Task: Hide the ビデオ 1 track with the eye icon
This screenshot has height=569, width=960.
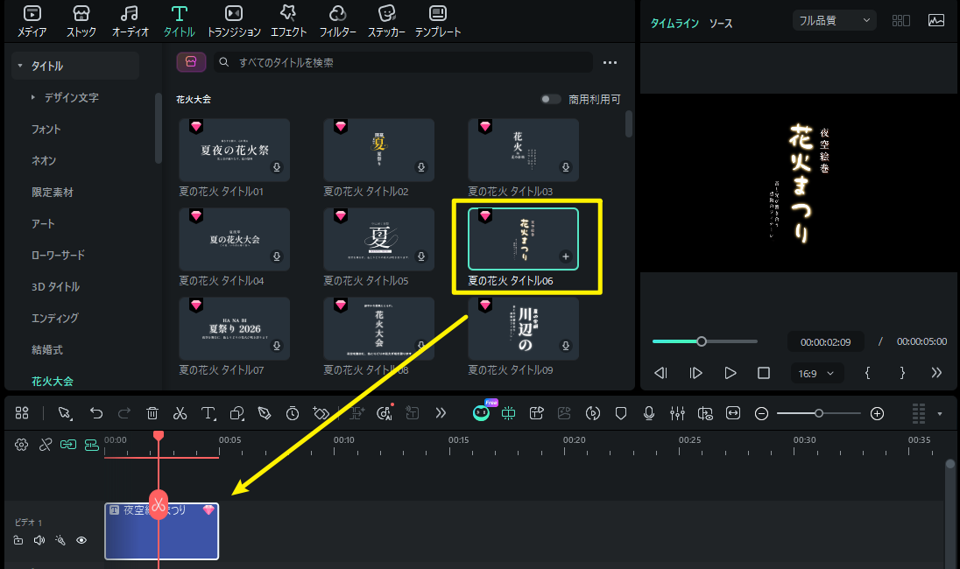Action: point(81,540)
